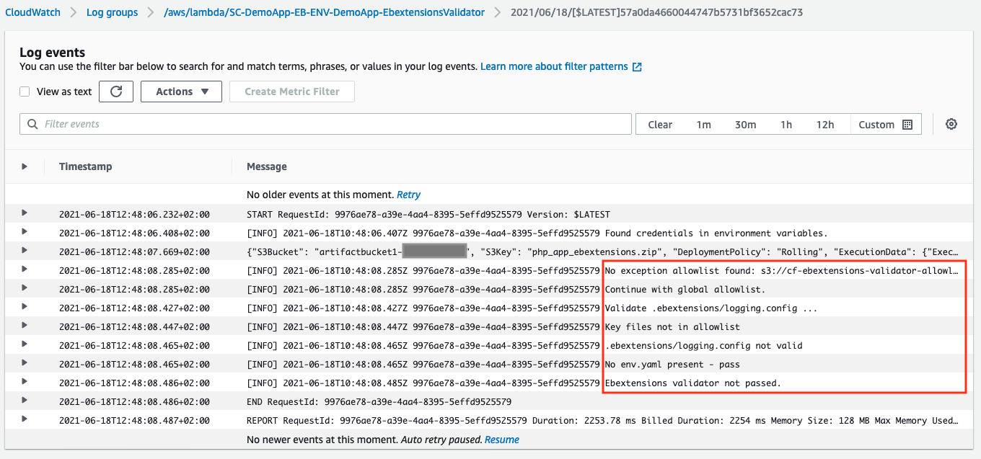Image resolution: width=981 pixels, height=459 pixels.
Task: Expand the Found credentials log row
Action: pyautogui.click(x=25, y=232)
